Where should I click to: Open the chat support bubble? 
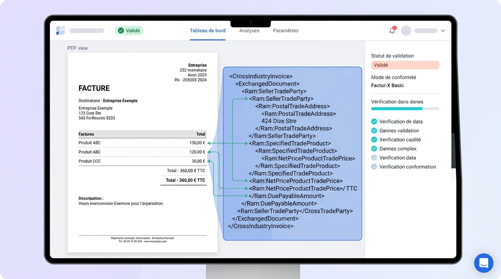484,263
